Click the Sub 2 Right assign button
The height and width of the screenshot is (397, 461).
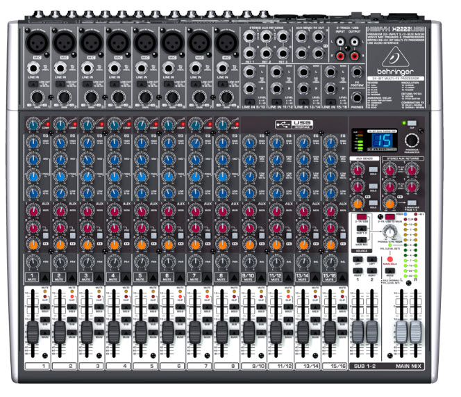(372, 270)
